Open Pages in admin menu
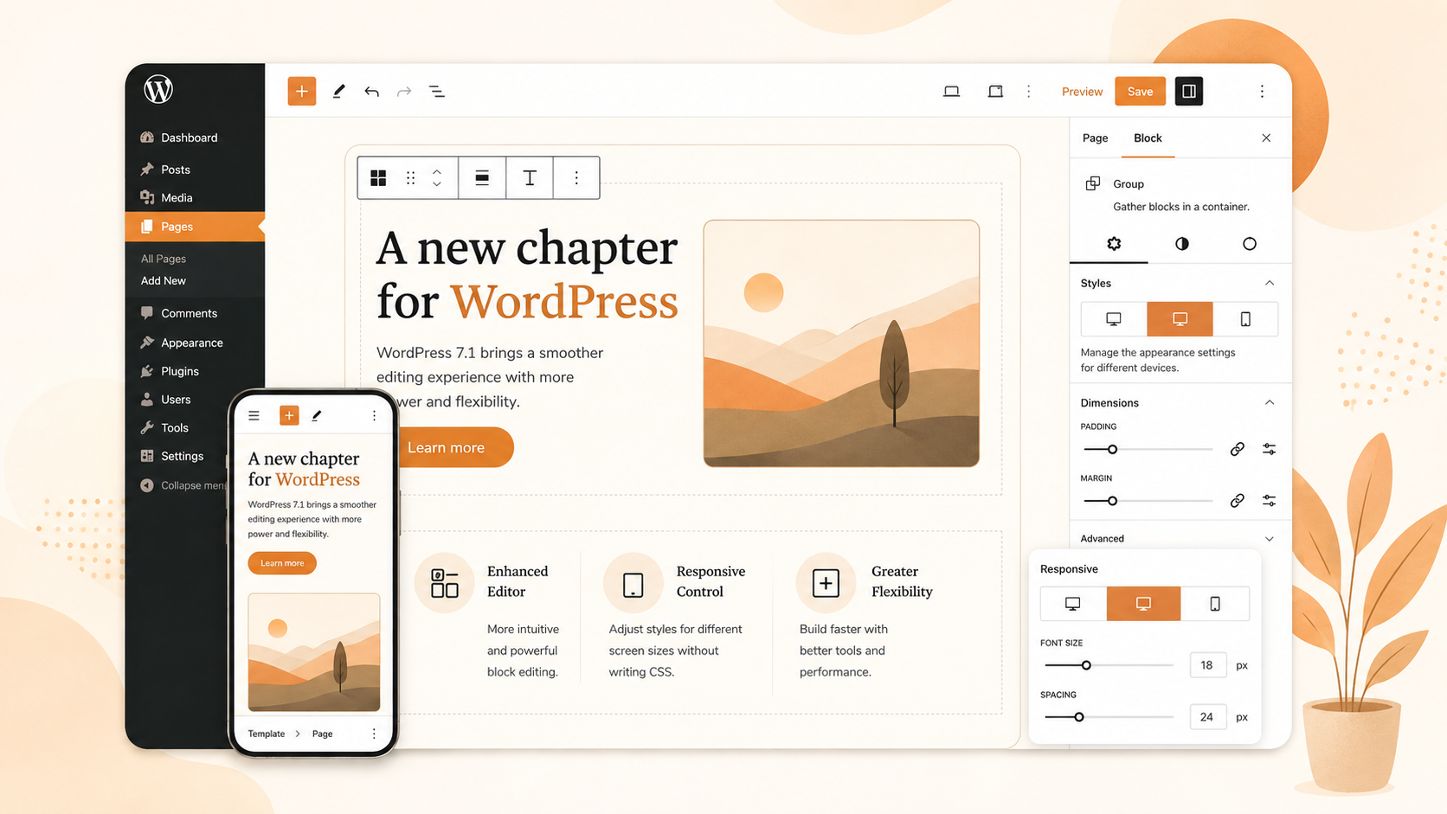This screenshot has width=1447, height=814. [x=195, y=227]
